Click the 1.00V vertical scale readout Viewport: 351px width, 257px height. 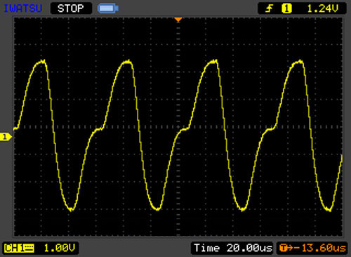click(60, 248)
